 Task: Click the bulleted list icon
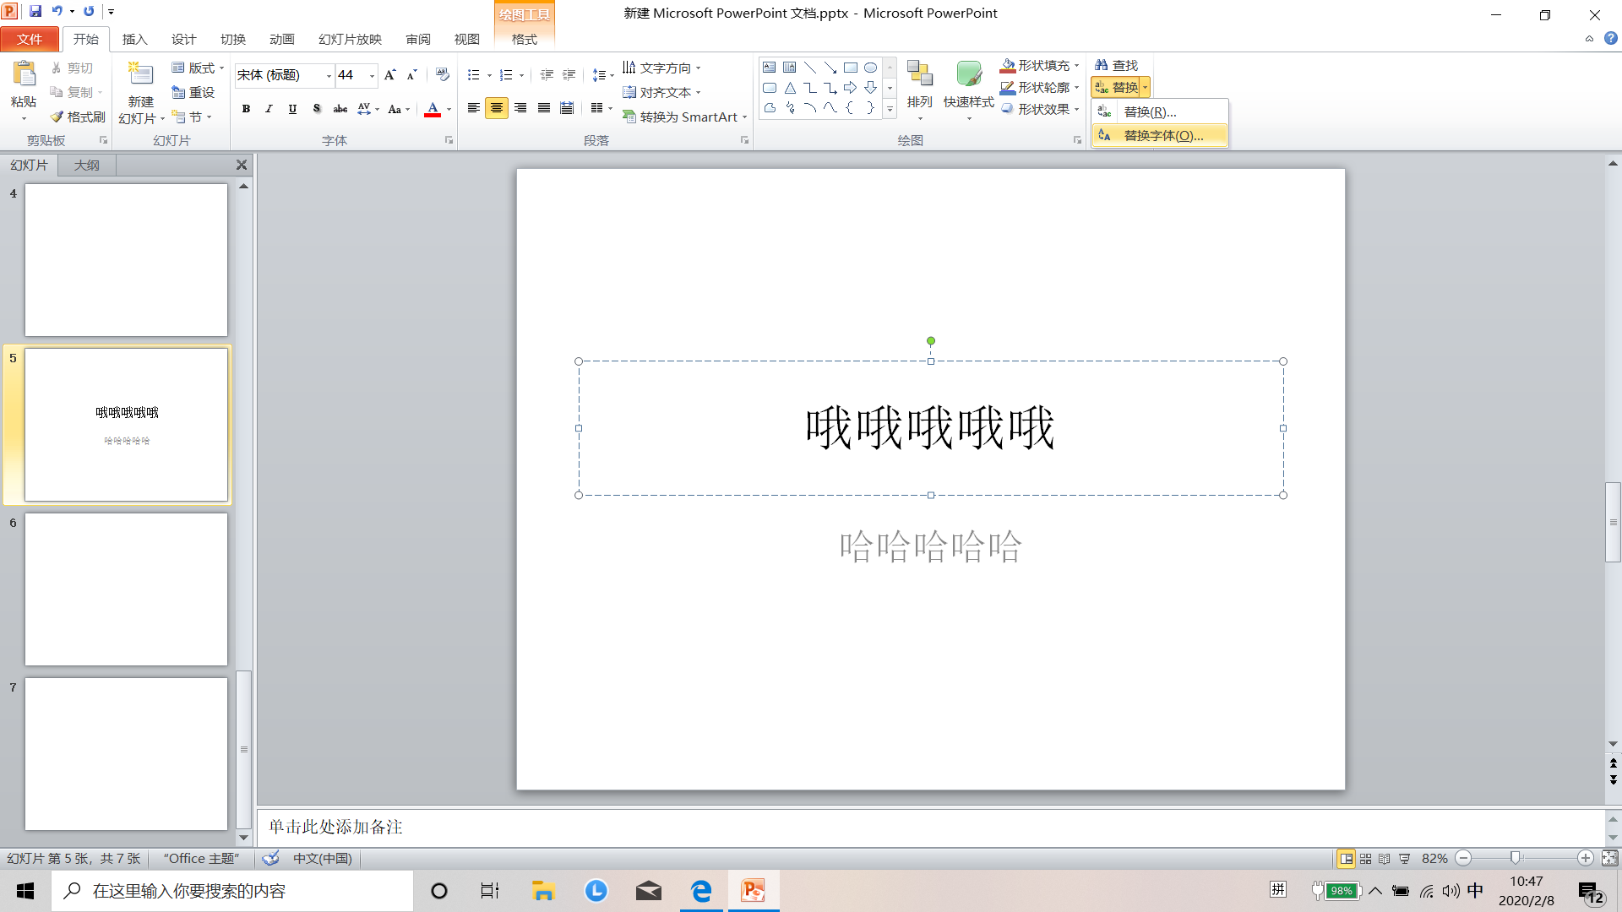(474, 75)
